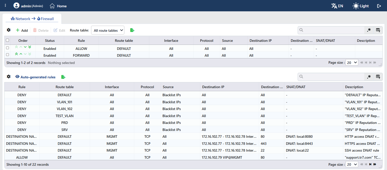Move the FORWARD rule to the top
The width and height of the screenshot is (387, 170).
pos(16,54)
